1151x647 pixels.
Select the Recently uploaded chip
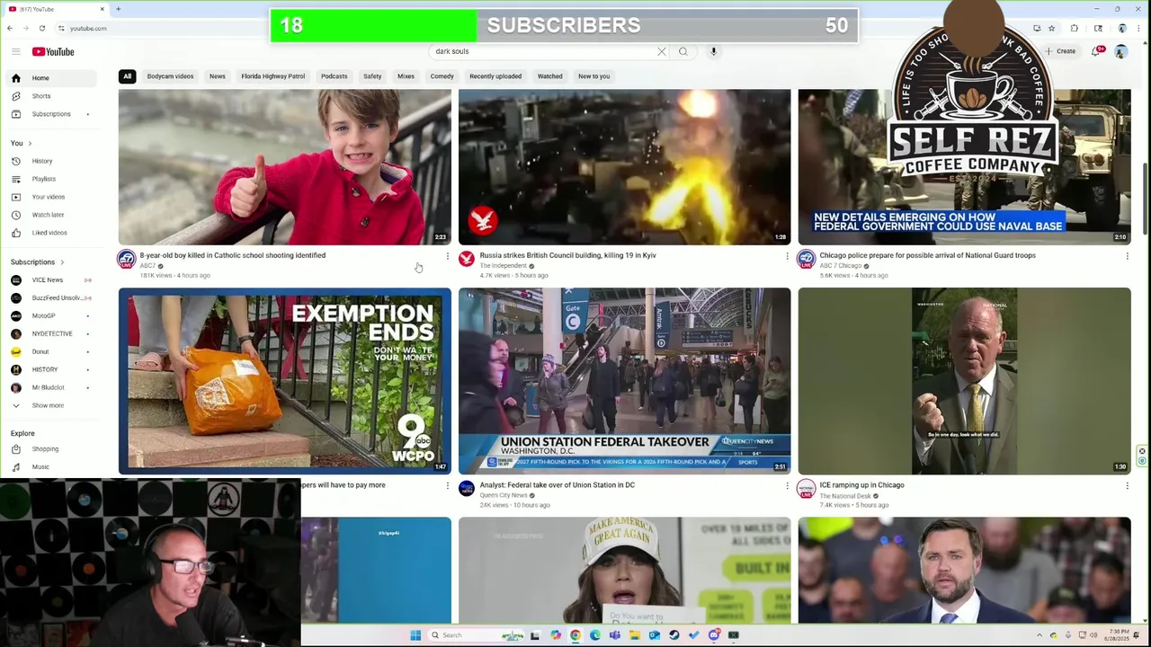(x=495, y=76)
